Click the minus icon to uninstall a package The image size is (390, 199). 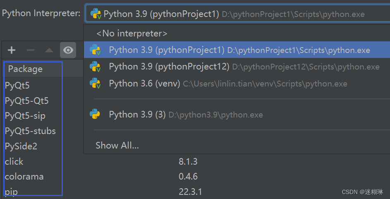click(x=31, y=50)
